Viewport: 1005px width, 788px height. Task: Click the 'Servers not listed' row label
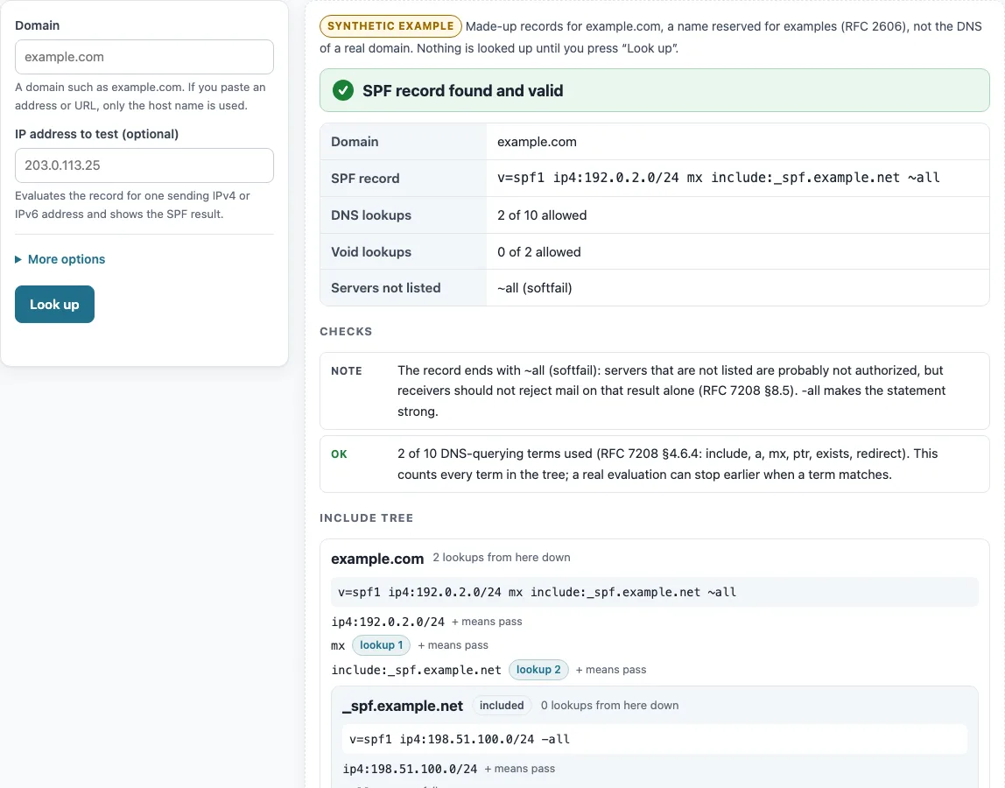pos(386,288)
